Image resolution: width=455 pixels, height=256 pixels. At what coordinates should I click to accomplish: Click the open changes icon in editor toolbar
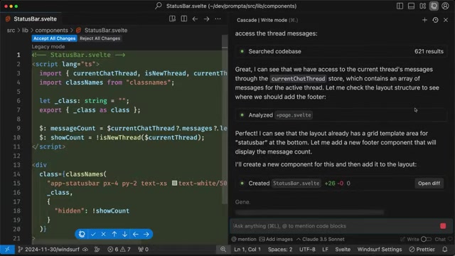point(172,19)
